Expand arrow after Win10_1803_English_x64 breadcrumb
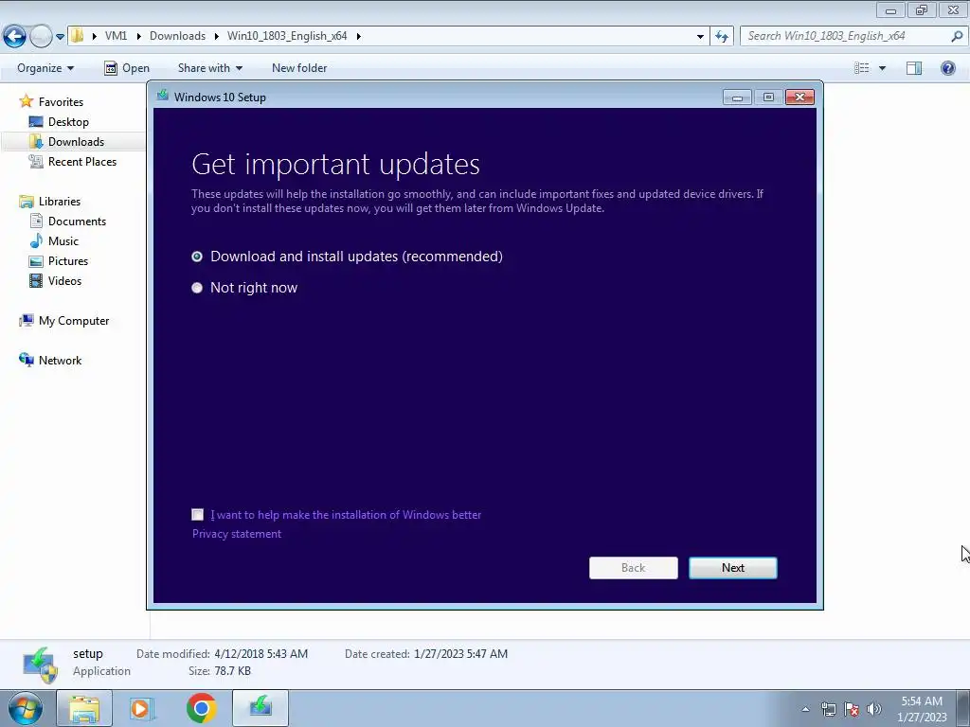Viewport: 970px width, 727px height. [358, 37]
